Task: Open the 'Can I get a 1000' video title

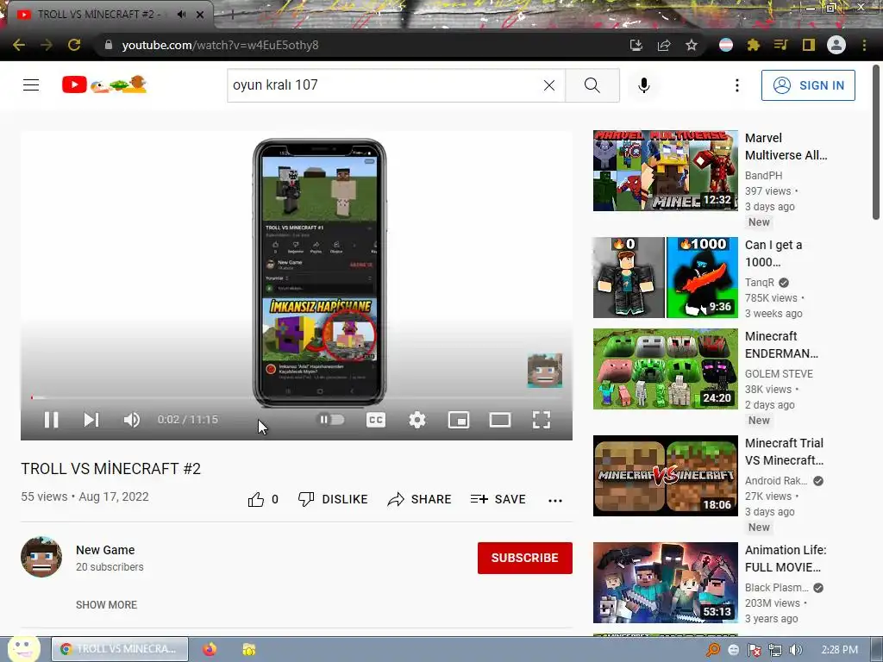Action: tap(773, 253)
